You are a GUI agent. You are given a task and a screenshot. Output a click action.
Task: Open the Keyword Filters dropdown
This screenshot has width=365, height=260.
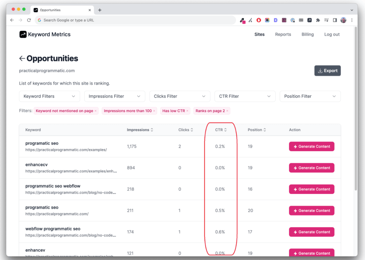pos(49,96)
